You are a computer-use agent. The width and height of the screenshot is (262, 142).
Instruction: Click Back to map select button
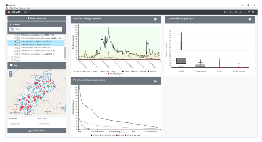tap(37, 18)
